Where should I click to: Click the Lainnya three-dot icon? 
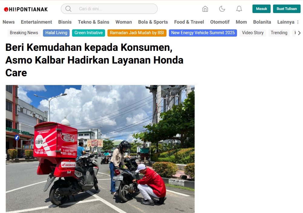click(x=298, y=22)
